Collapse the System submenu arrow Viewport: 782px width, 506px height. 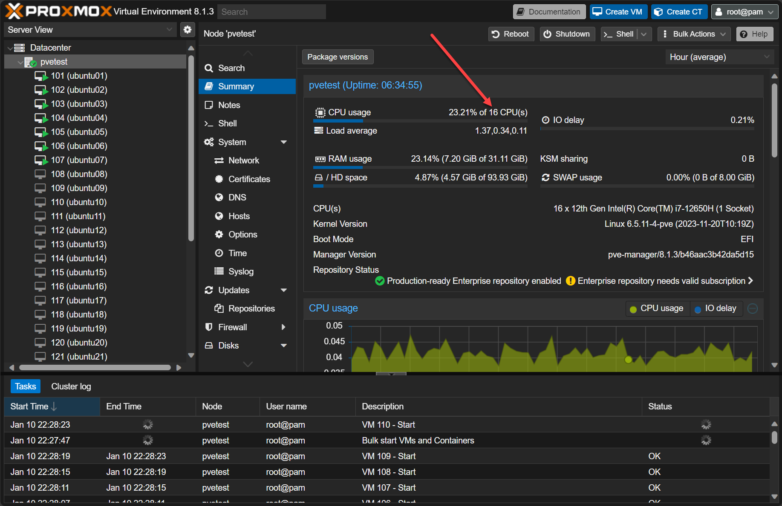coord(284,142)
